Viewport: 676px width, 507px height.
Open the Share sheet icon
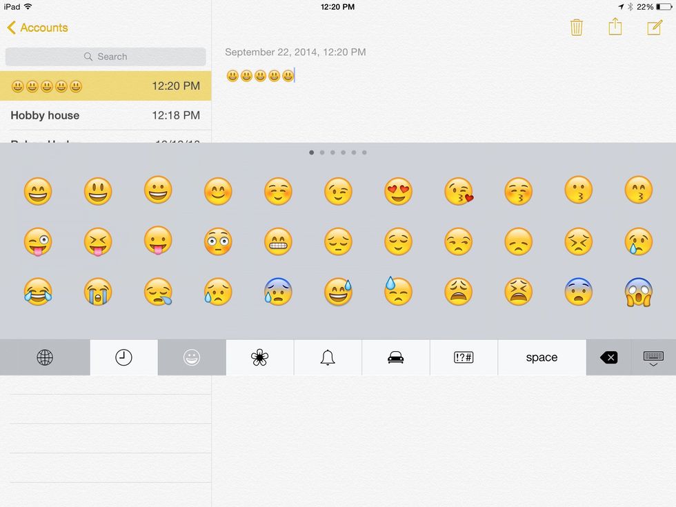coord(616,28)
